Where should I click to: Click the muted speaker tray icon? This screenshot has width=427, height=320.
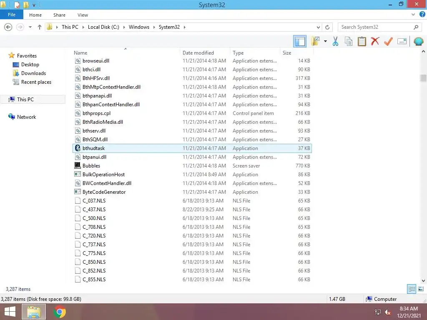pyautogui.click(x=388, y=312)
